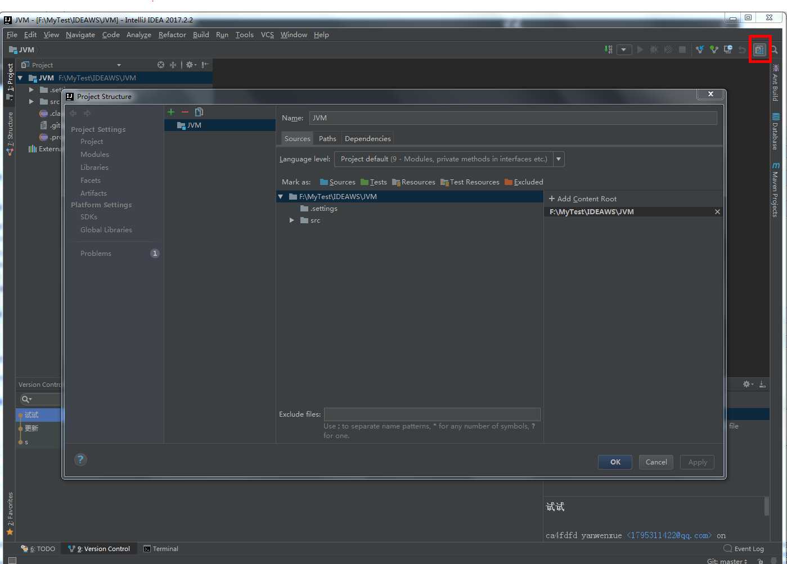Mark folder as Tests

pyautogui.click(x=374, y=182)
